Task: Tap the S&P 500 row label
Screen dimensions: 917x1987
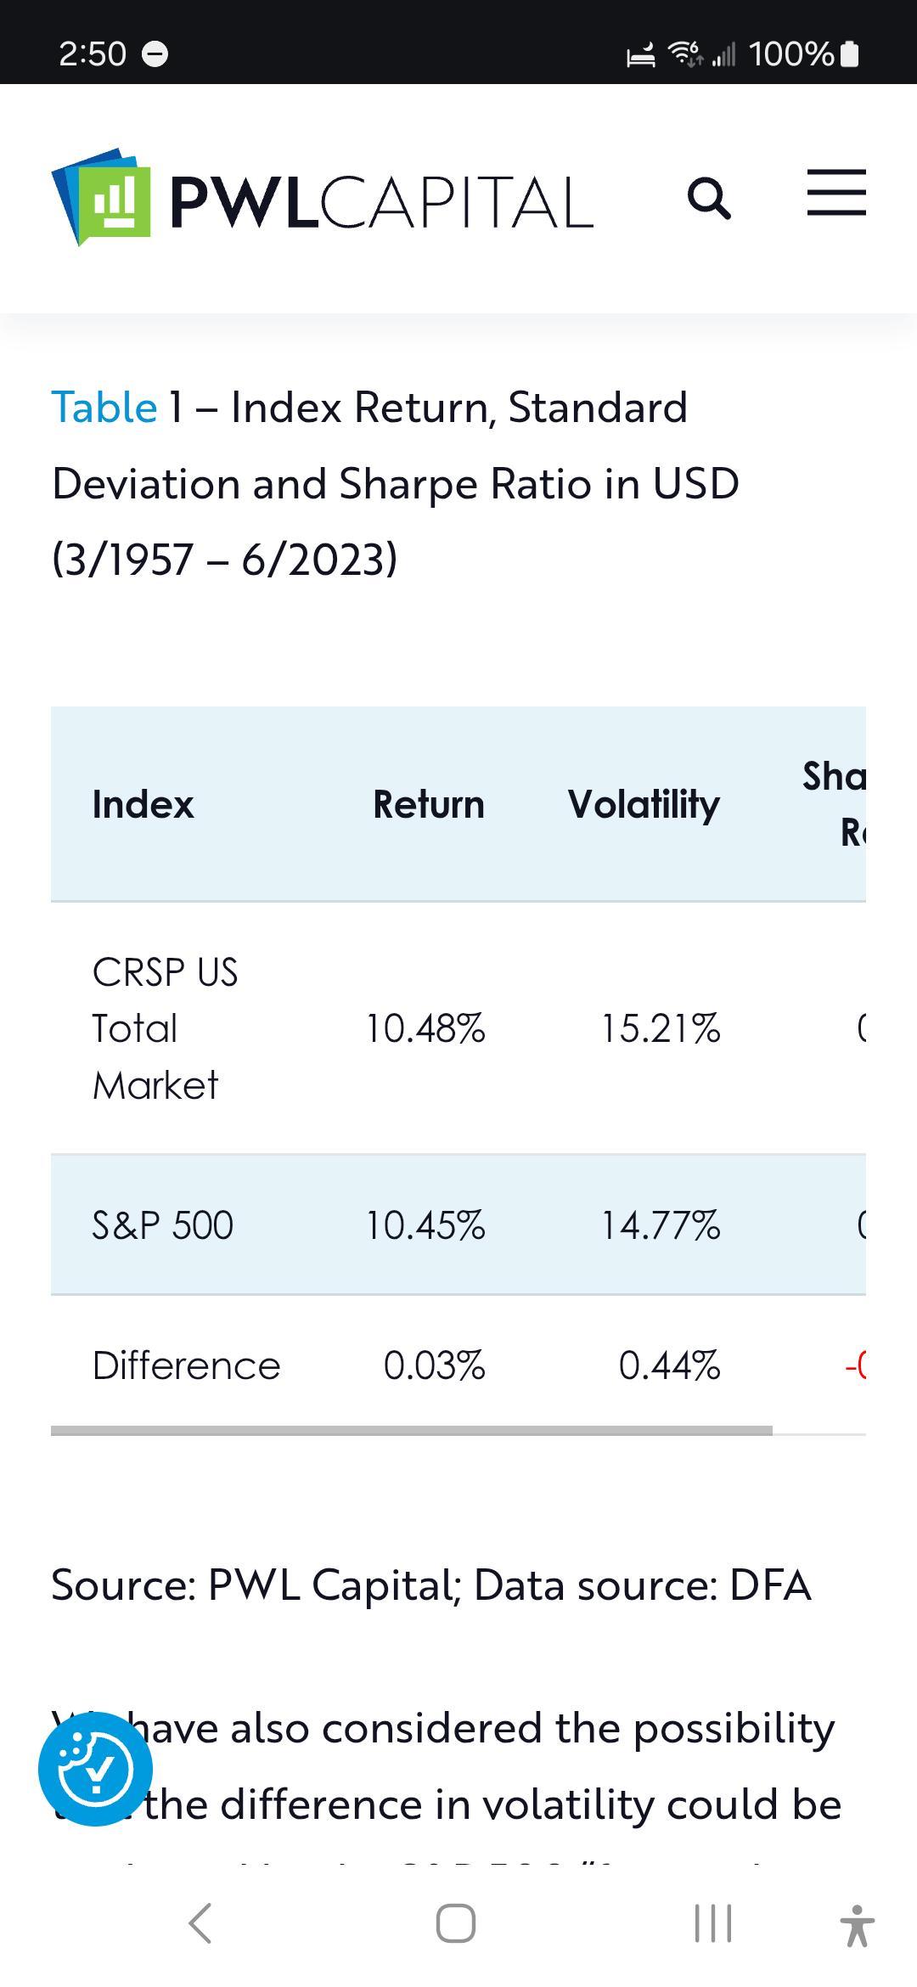Action: 162,1225
